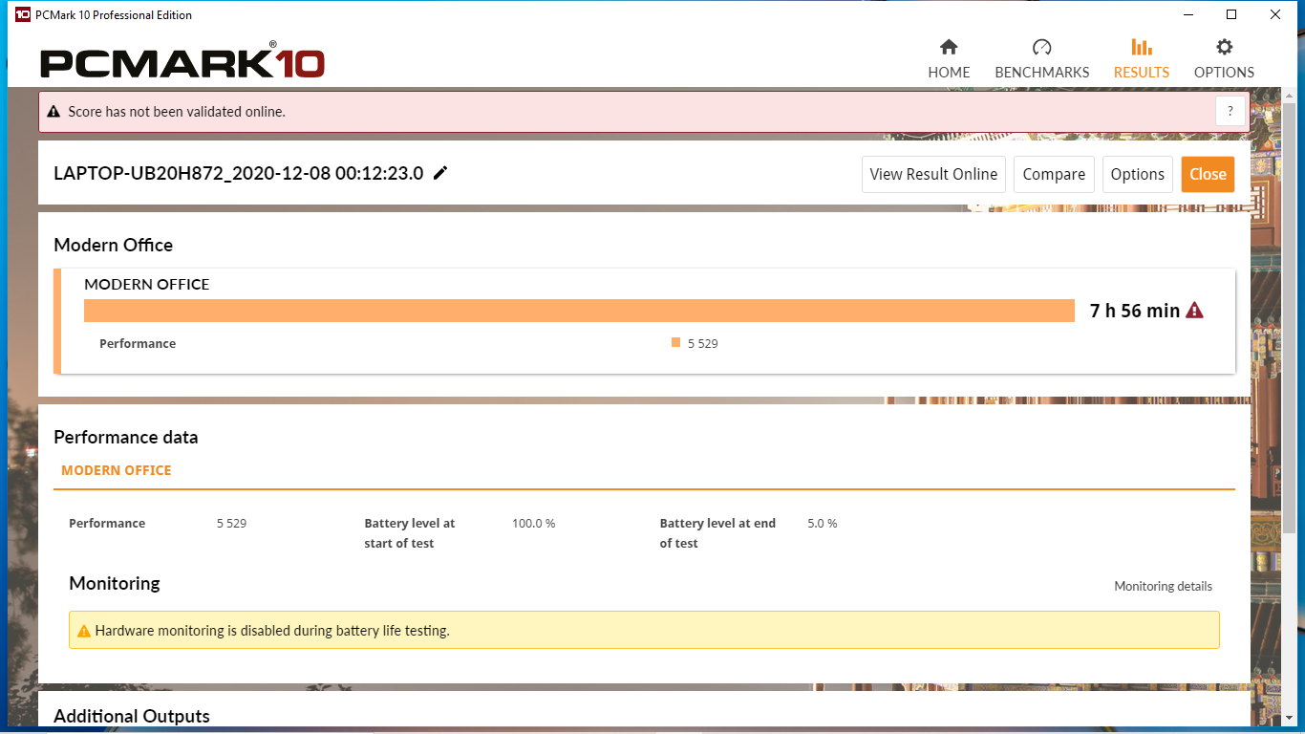The width and height of the screenshot is (1305, 734).
Task: Click View Result Online button
Action: [x=933, y=174]
